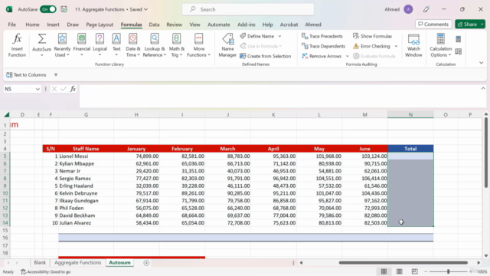
Task: Select column N header
Action: pyautogui.click(x=410, y=114)
